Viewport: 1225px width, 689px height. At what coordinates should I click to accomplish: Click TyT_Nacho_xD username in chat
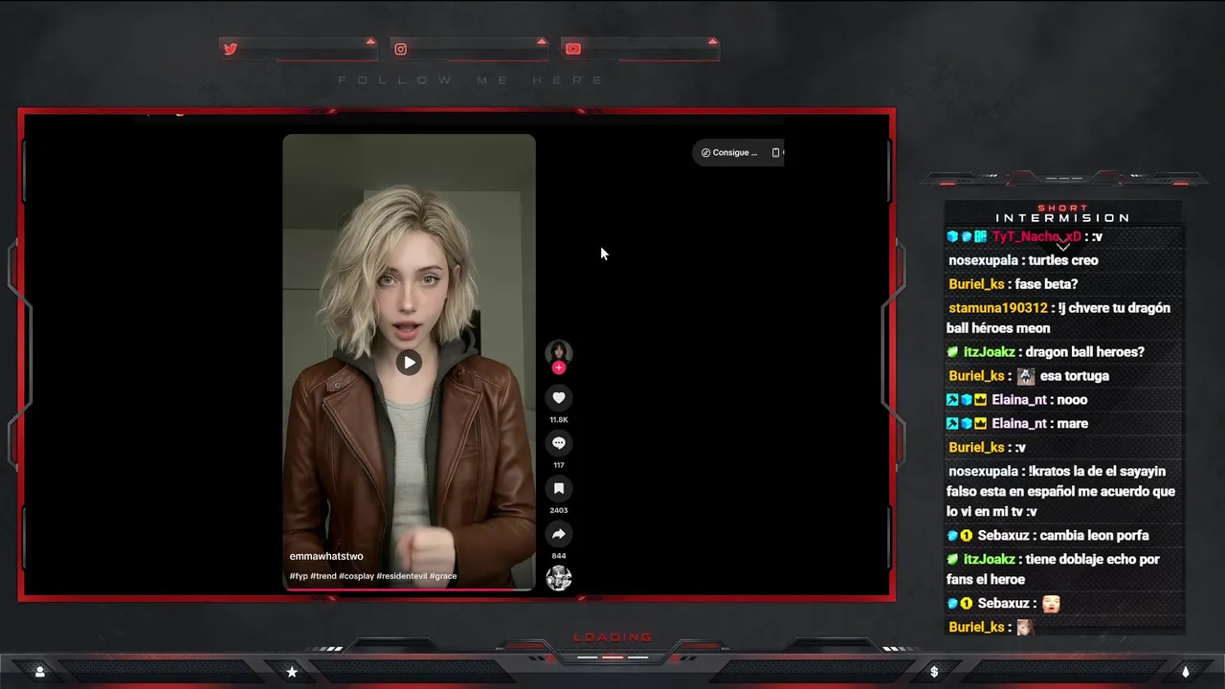1036,236
